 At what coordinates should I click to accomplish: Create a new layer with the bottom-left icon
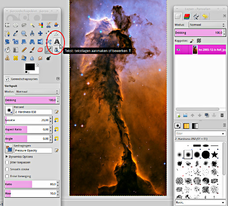(178, 115)
